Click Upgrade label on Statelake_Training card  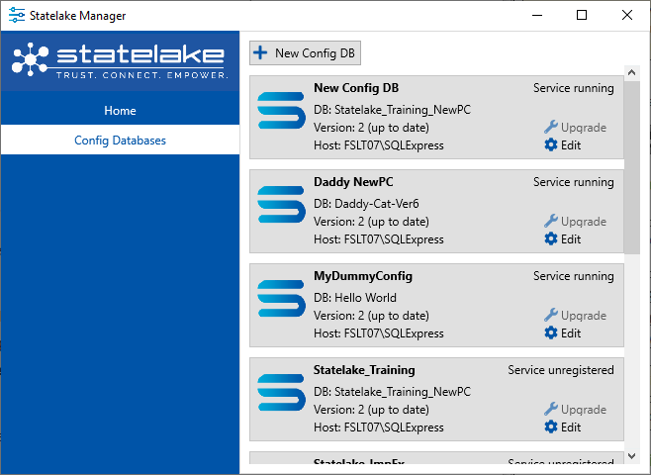(584, 410)
